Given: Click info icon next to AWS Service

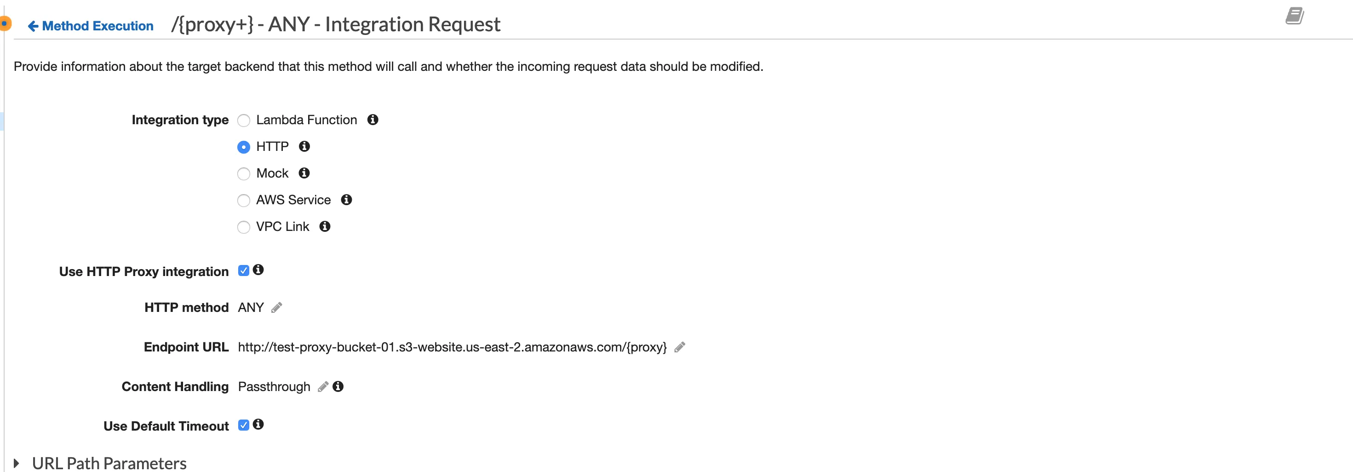Looking at the screenshot, I should pos(346,200).
